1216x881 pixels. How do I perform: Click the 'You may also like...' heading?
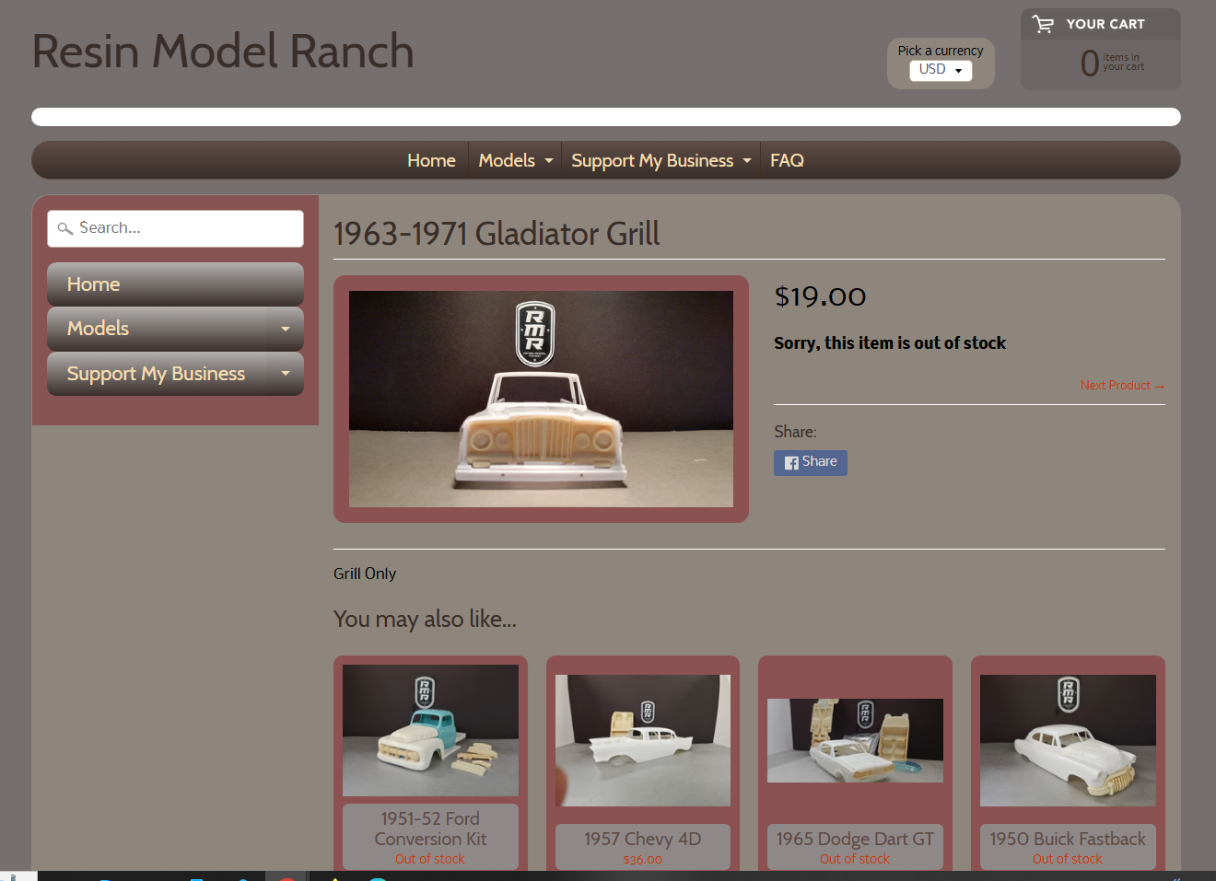coord(425,619)
